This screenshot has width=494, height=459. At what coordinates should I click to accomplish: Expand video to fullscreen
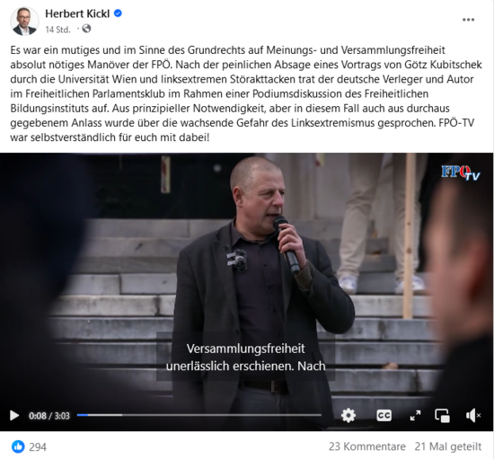(415, 416)
